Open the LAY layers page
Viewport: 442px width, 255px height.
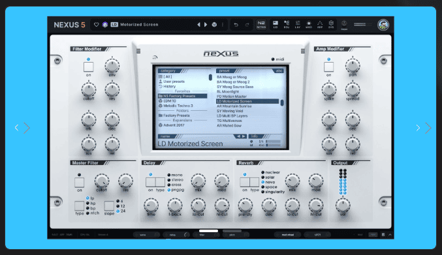(298, 25)
